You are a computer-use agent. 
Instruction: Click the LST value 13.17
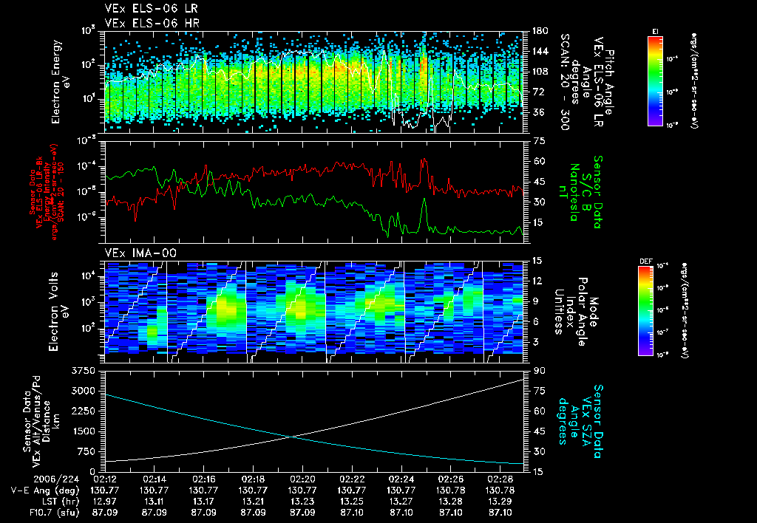point(204,502)
